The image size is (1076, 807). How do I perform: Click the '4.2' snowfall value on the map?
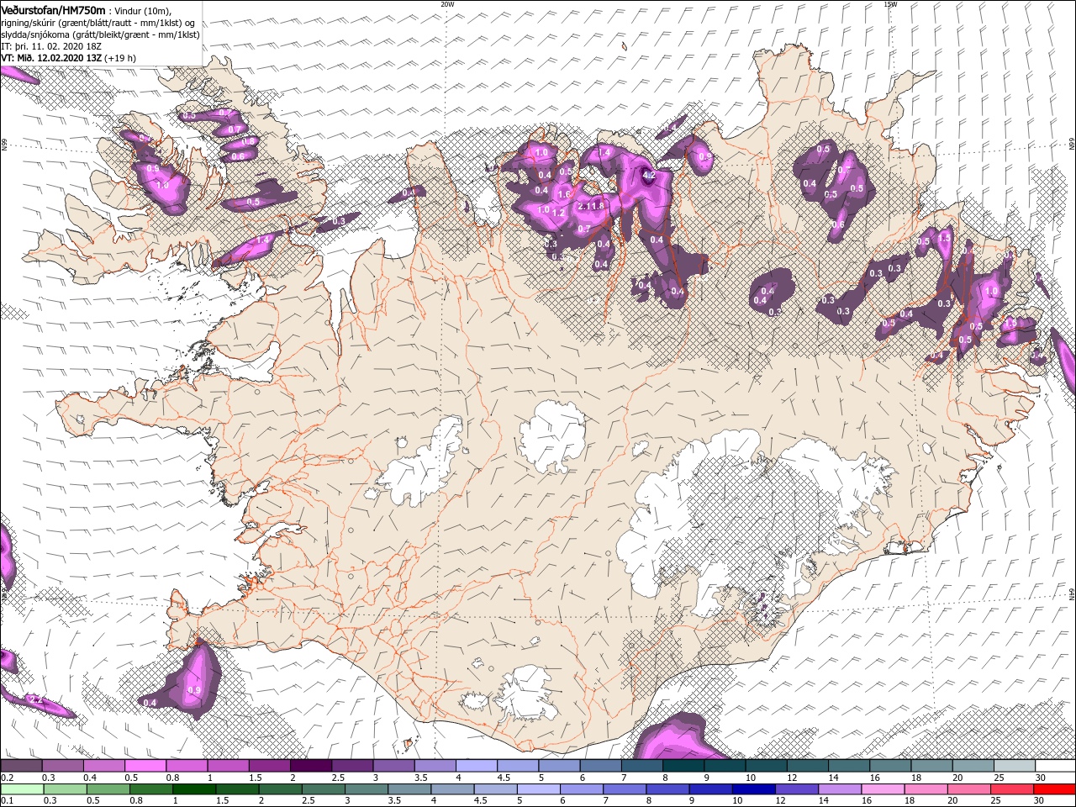pos(648,176)
